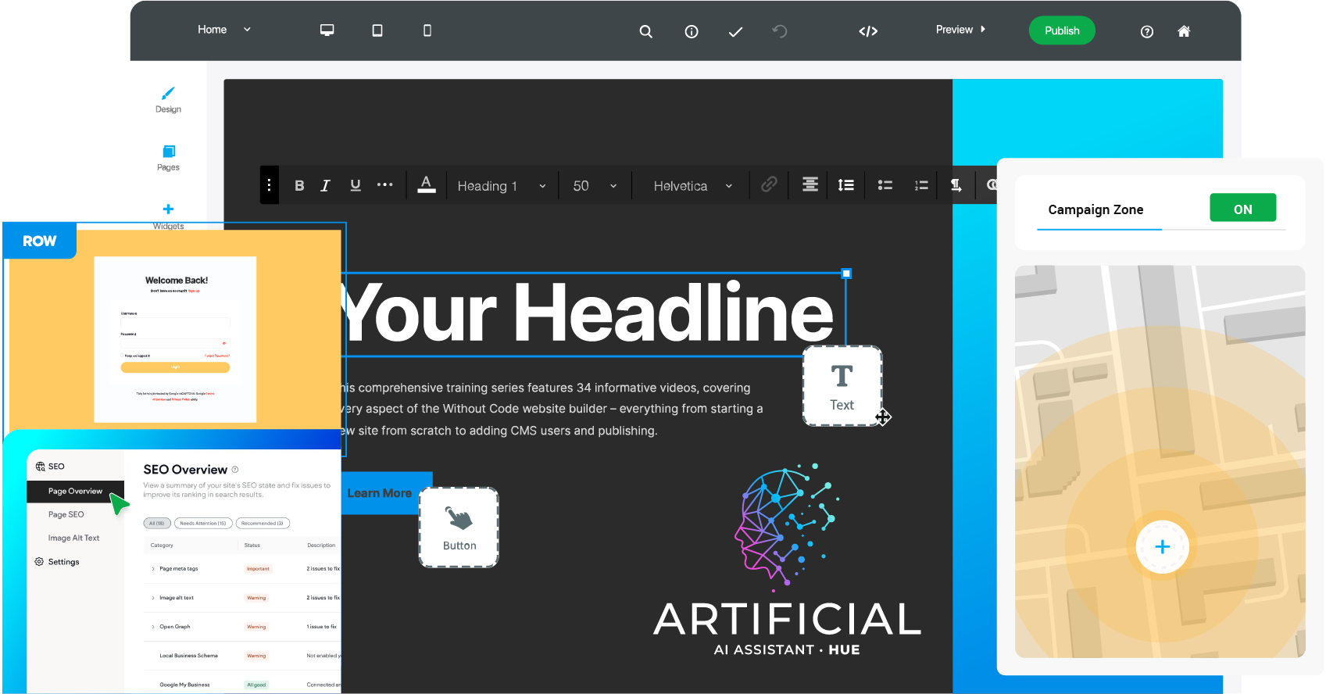
Task: Open more text formatting options
Action: [385, 184]
